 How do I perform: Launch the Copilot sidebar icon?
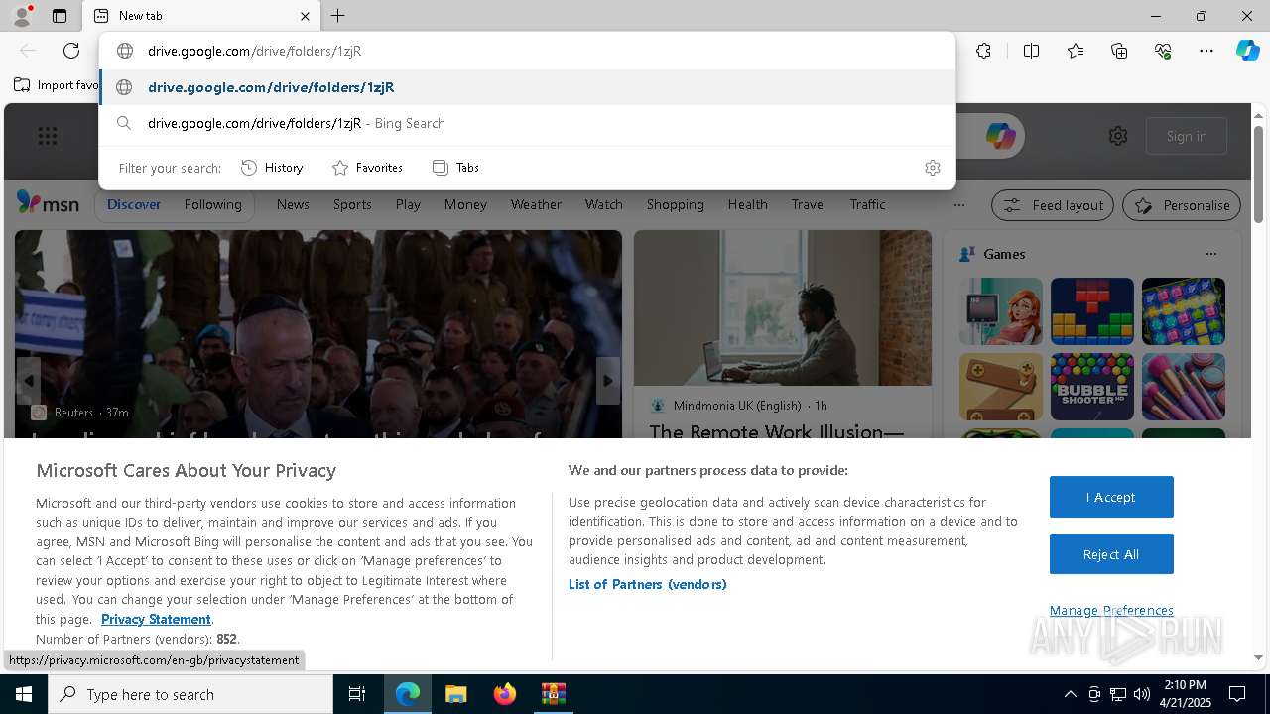[1247, 51]
